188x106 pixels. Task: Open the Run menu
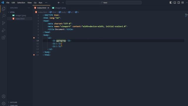(41, 3)
